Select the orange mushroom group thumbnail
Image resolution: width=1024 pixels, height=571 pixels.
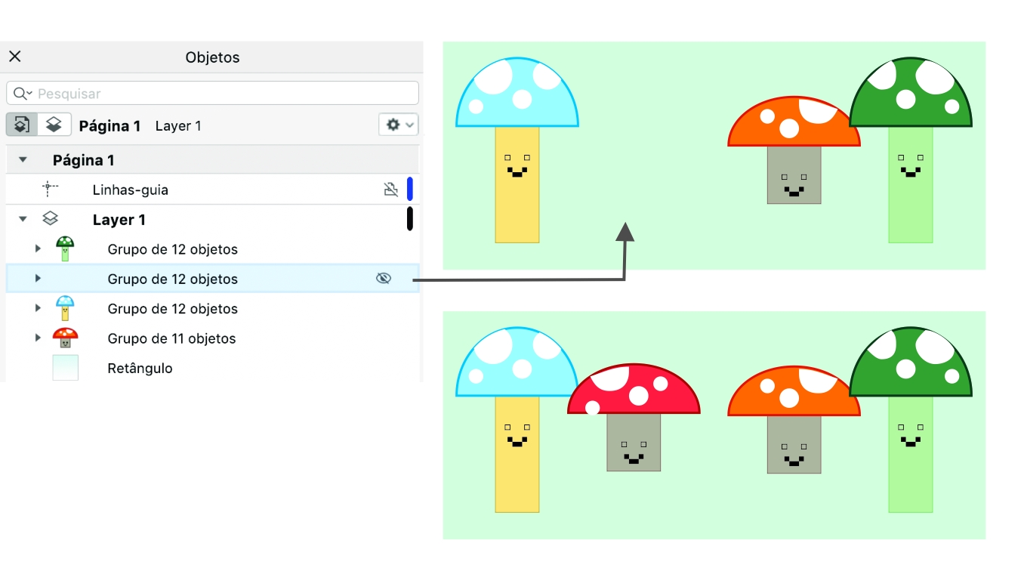[x=65, y=338]
